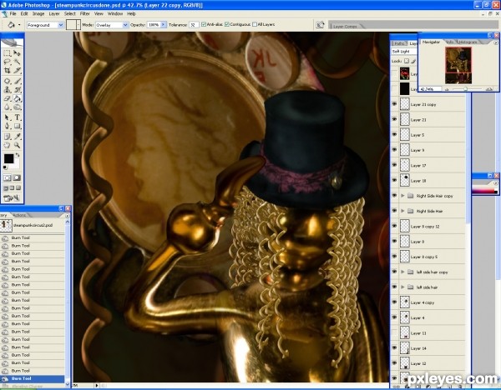This screenshot has height=390, width=501.
Task: Toggle the Anti-alias checkbox
Action: point(204,24)
